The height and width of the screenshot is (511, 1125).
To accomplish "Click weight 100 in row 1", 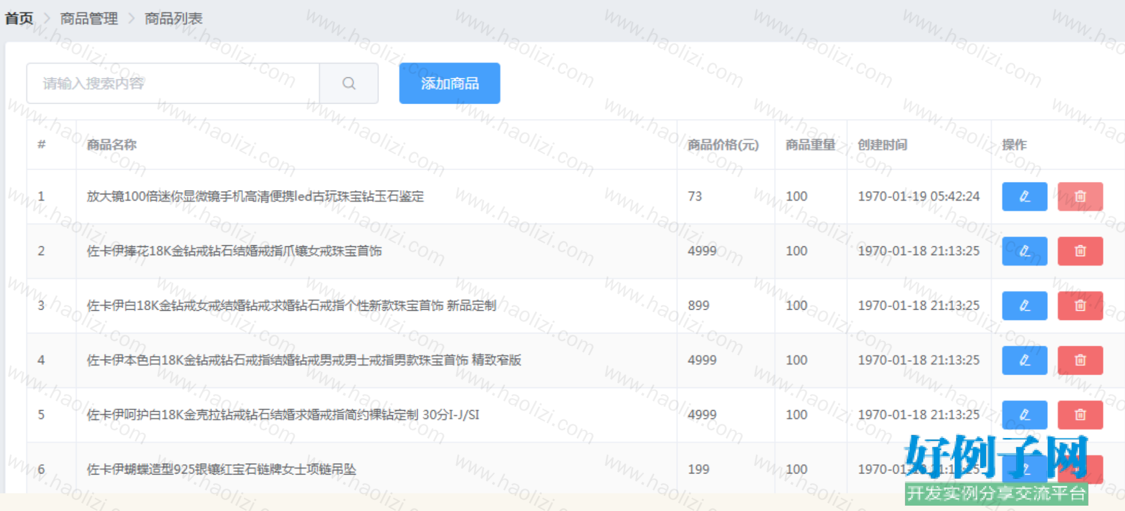I will 797,196.
